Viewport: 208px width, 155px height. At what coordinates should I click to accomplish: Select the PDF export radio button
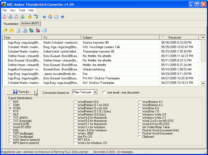10,102
